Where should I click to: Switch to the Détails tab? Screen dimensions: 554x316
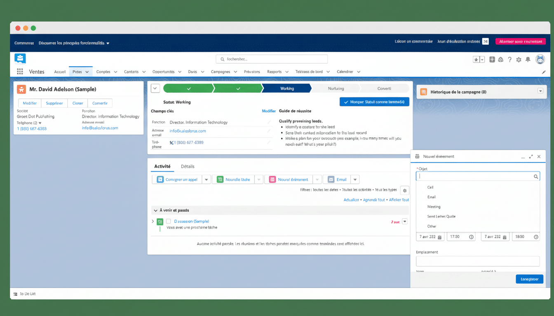click(x=188, y=166)
